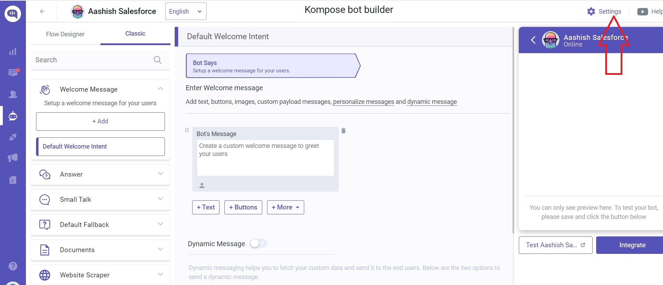Viewport: 663px width, 285px height.
Task: Open the analytics dashboard icon
Action: 13,51
